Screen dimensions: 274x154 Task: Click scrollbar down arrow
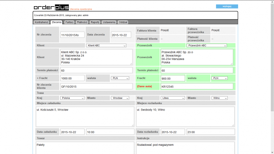tap(272, 152)
